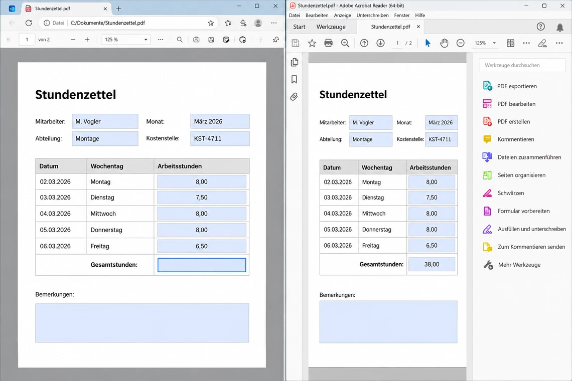This screenshot has width=572, height=381.
Task: Click the empty Gesamtstunden field in Edge
Action: click(202, 265)
